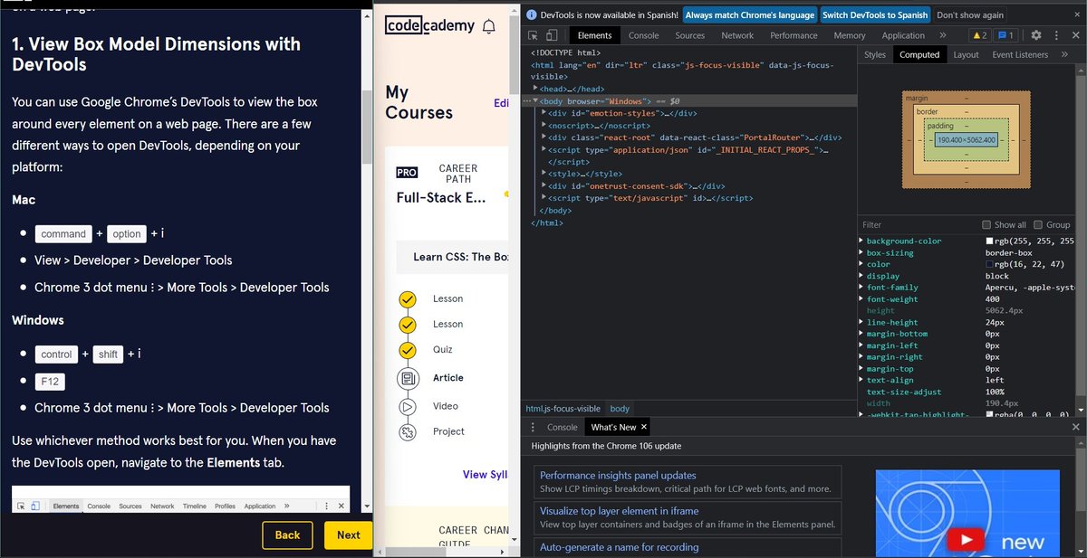Screen dimensions: 1087x558
Task: Open the Network tab
Action: tap(737, 35)
